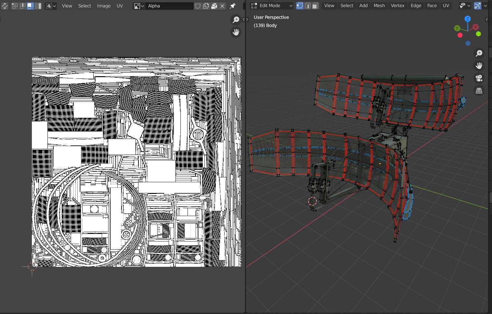
Task: Switch to orthographic view via grid icon
Action: 479,91
